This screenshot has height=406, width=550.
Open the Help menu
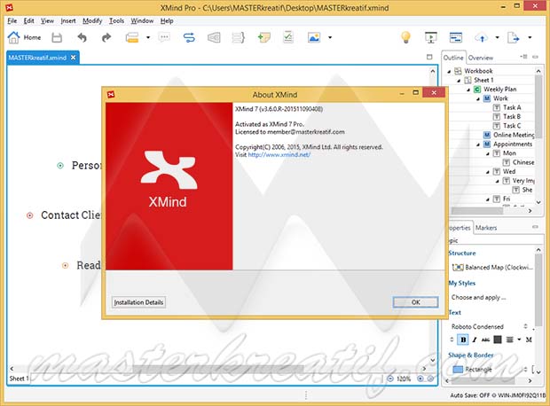pyautogui.click(x=167, y=20)
